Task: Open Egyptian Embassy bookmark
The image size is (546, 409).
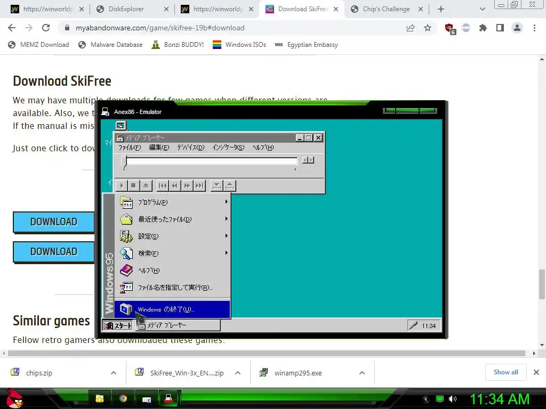Action: click(307, 45)
